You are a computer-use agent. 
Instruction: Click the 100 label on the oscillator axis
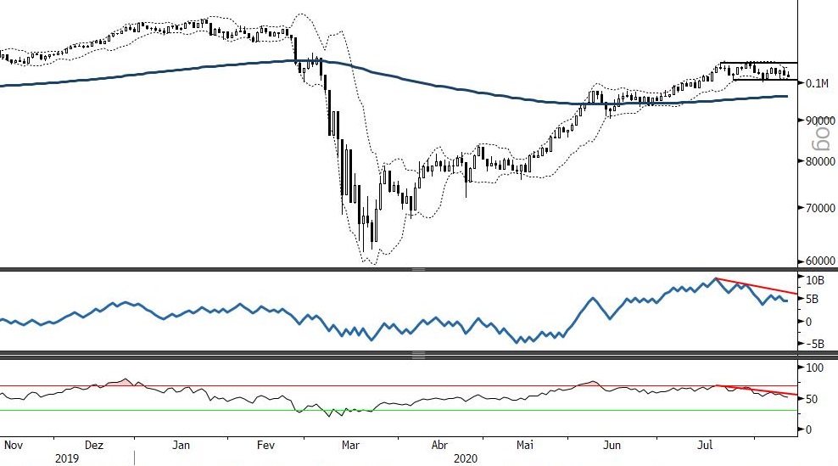(815, 368)
